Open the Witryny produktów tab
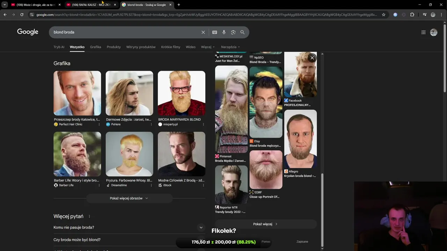The image size is (447, 251). [141, 47]
